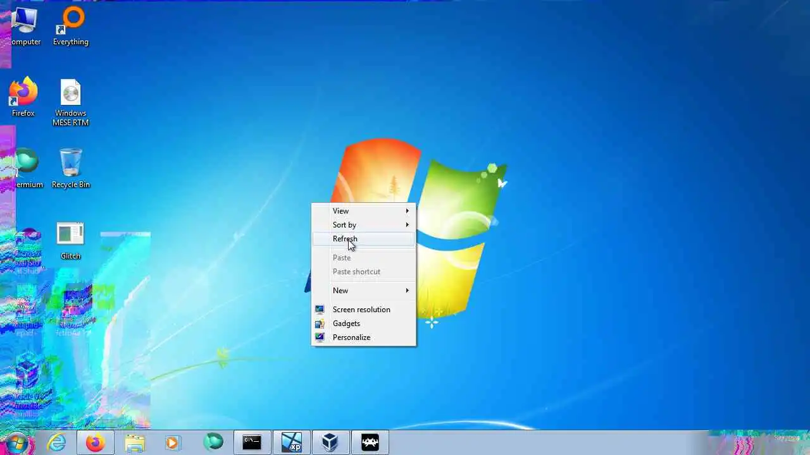Select the Windows MESE RTM disc image
The height and width of the screenshot is (455, 810).
coord(71,102)
